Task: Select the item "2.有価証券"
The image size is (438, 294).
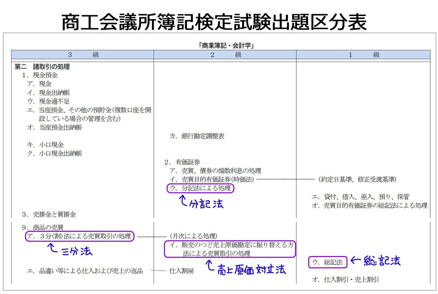Action: pos(182,162)
